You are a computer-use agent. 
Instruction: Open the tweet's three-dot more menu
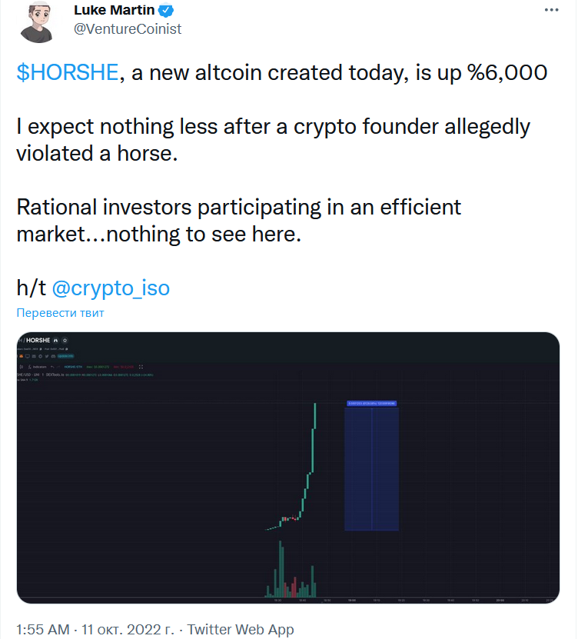click(551, 10)
